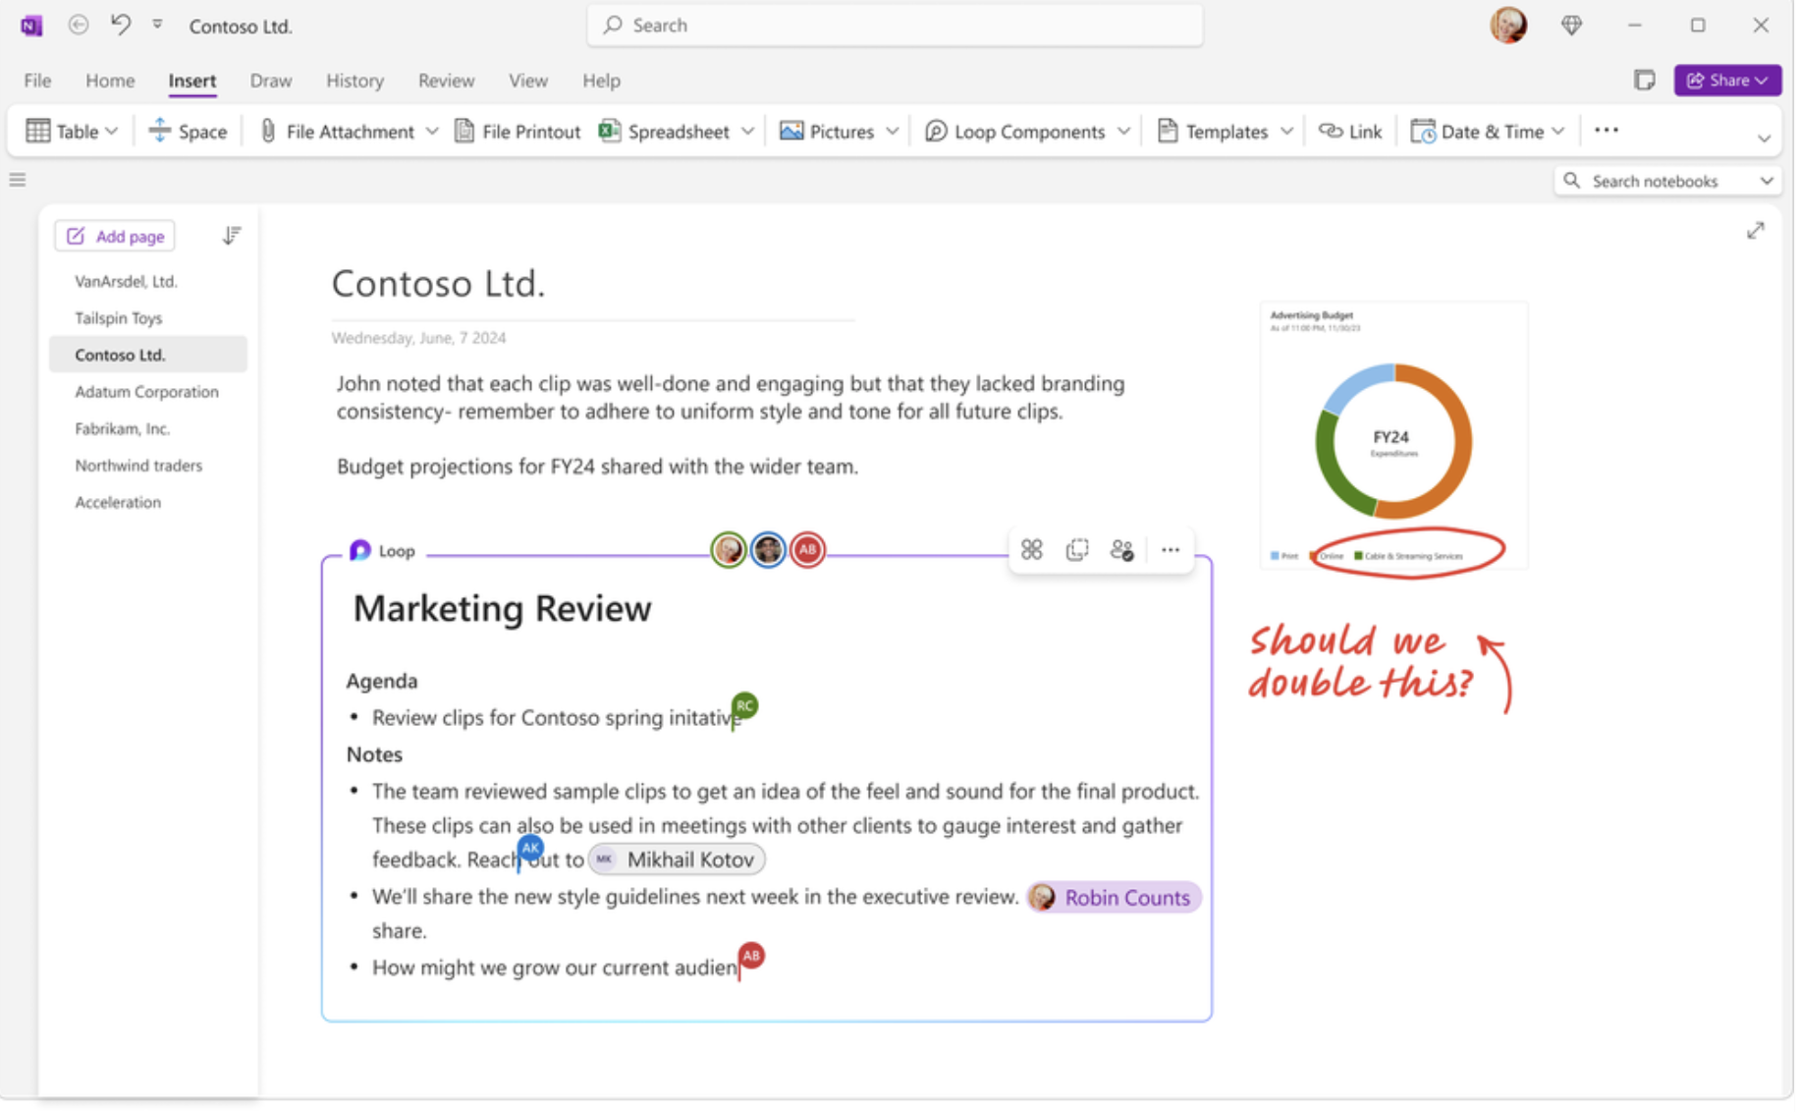1799x1112 pixels.
Task: Switch to the Draw ribbon tab
Action: [x=271, y=81]
